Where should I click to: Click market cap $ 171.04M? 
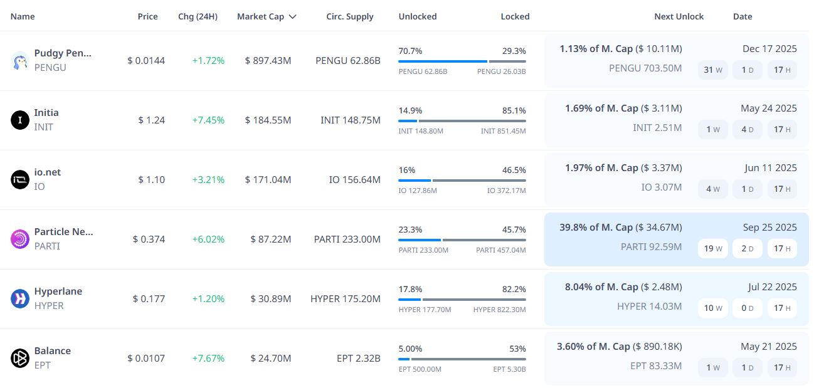point(268,180)
